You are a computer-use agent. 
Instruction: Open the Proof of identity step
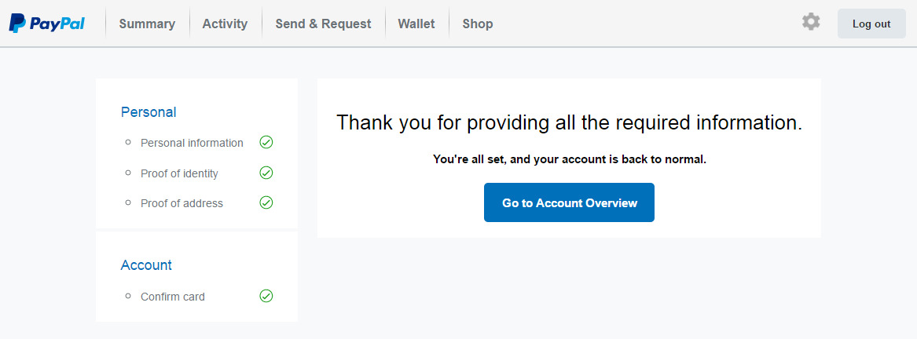point(179,173)
